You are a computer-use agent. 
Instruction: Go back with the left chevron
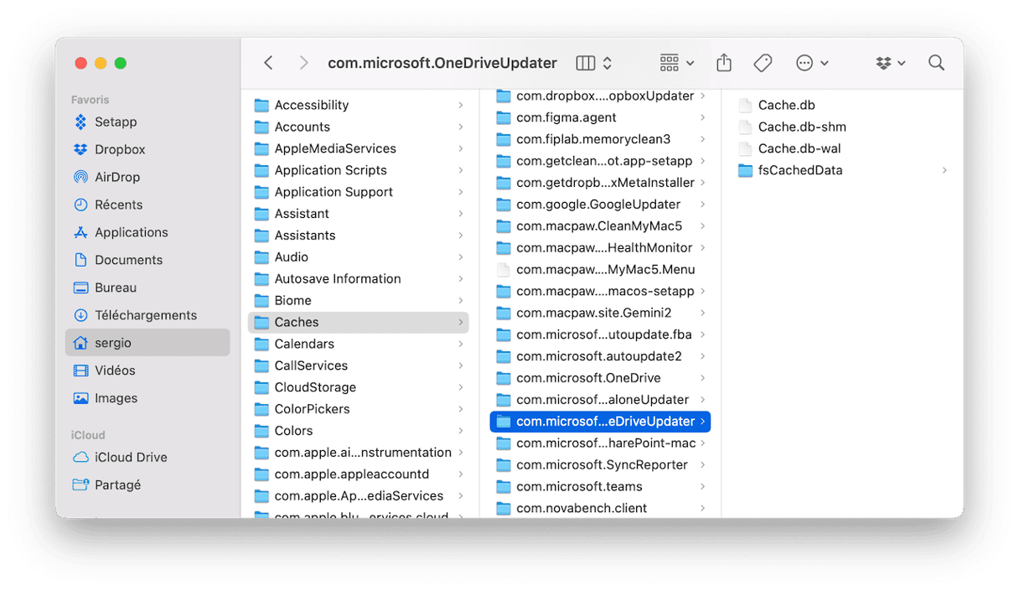(268, 63)
